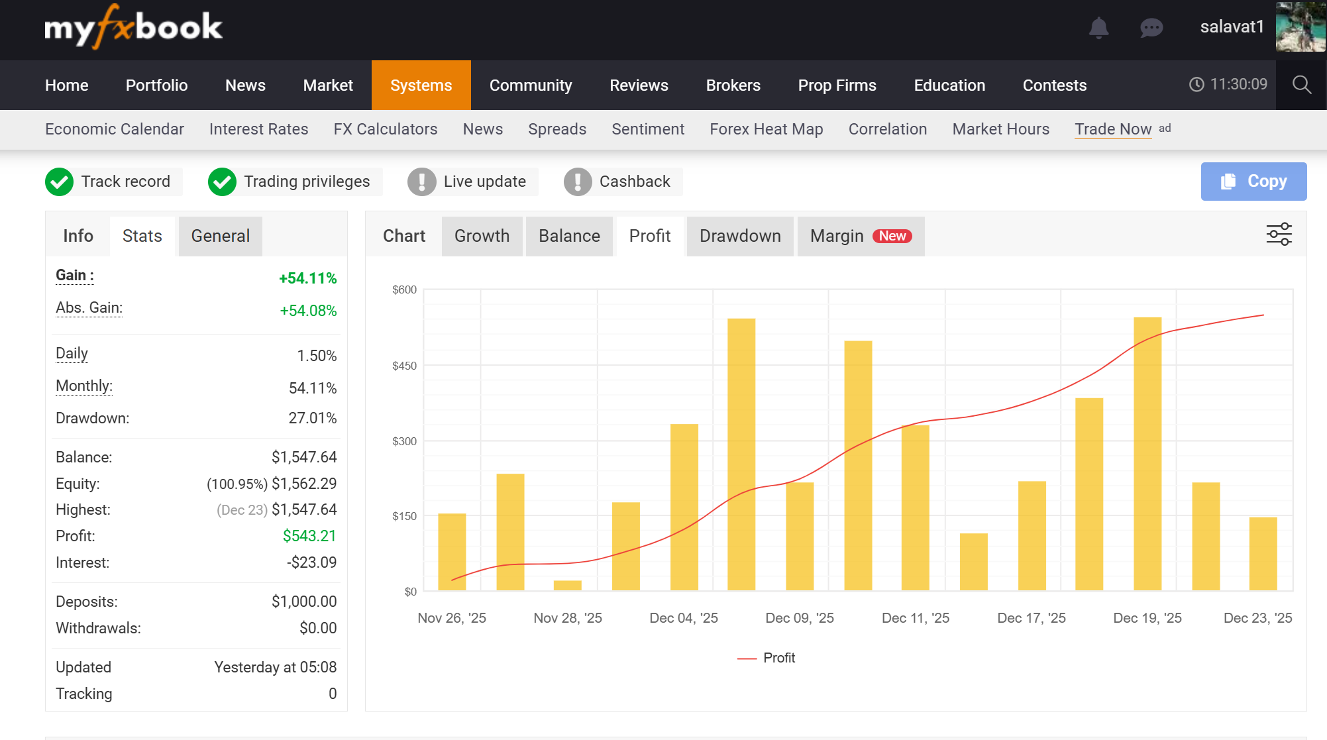Click the myfxbook logo
Image resolution: width=1327 pixels, height=740 pixels.
tap(133, 28)
